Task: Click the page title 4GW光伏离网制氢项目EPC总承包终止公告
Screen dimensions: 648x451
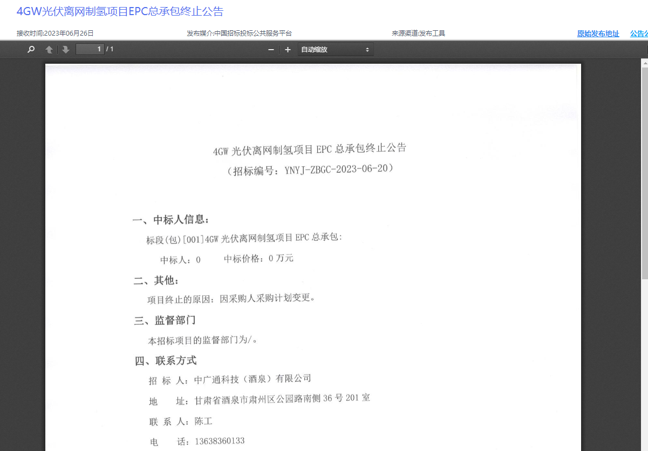Action: [120, 11]
